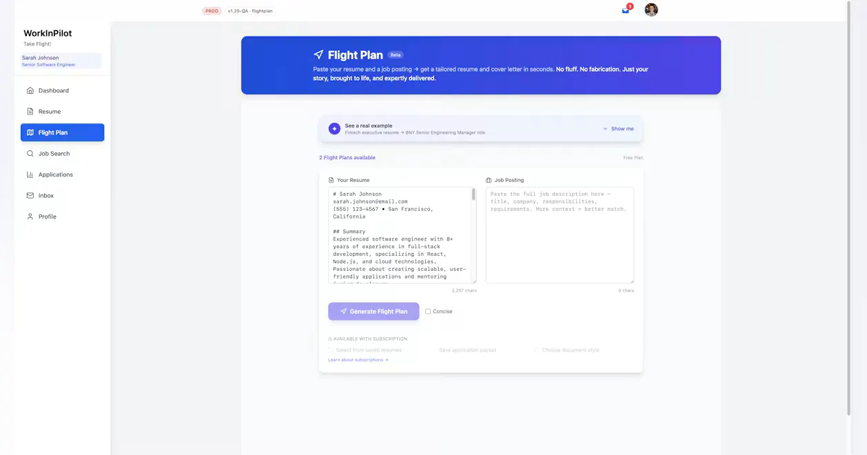The width and height of the screenshot is (867, 455).
Task: Click the Beta badge beside Flight Plan
Action: pyautogui.click(x=396, y=54)
